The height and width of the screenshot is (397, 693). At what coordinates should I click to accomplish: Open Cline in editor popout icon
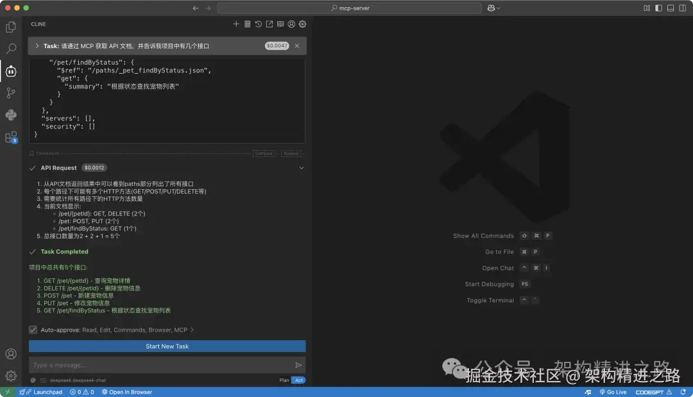coord(269,24)
